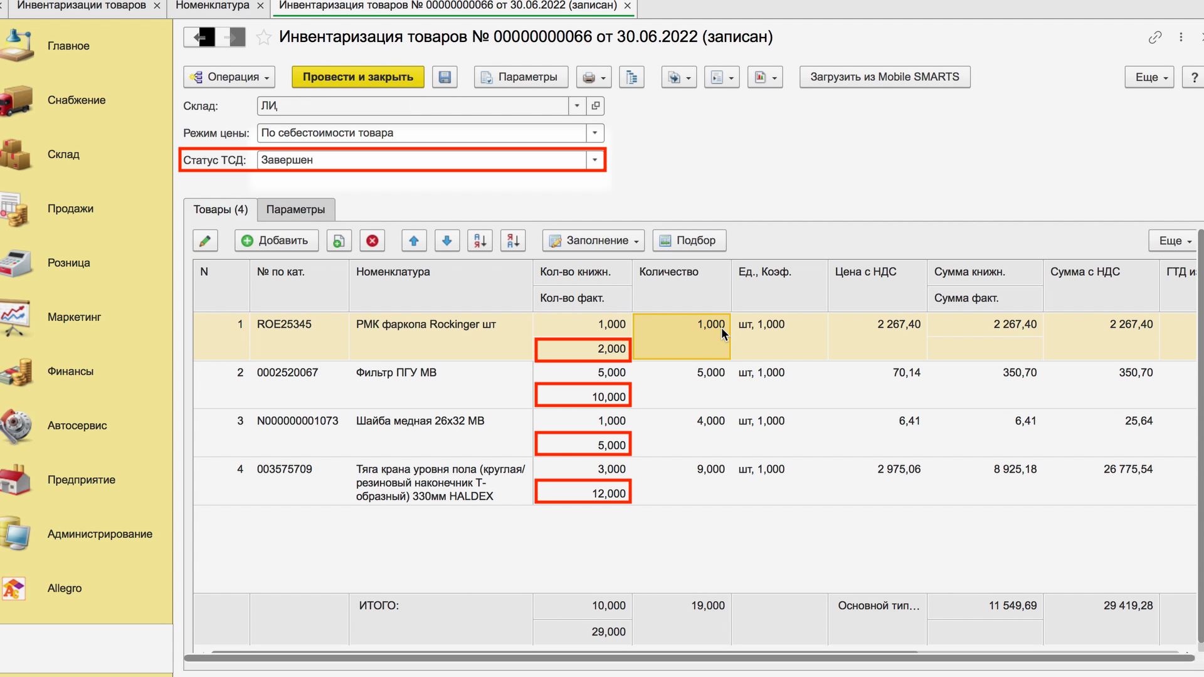Switch to the Параметры tab
The image size is (1204, 677).
(295, 209)
